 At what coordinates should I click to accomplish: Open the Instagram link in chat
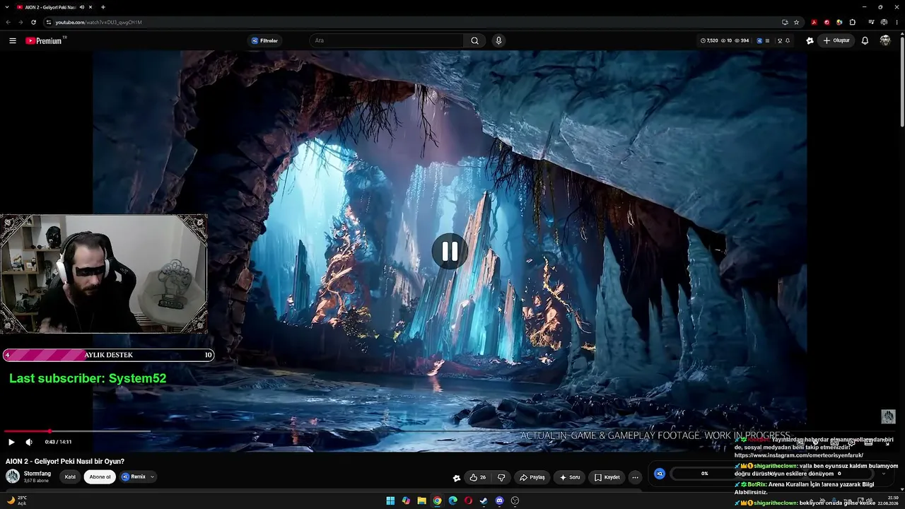point(798,455)
